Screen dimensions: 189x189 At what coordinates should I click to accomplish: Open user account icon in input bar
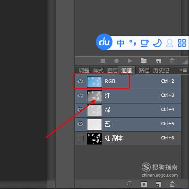[x=170, y=43]
